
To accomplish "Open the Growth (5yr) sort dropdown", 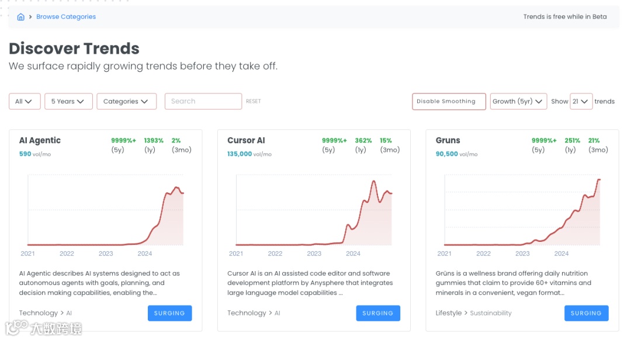I will [x=518, y=102].
